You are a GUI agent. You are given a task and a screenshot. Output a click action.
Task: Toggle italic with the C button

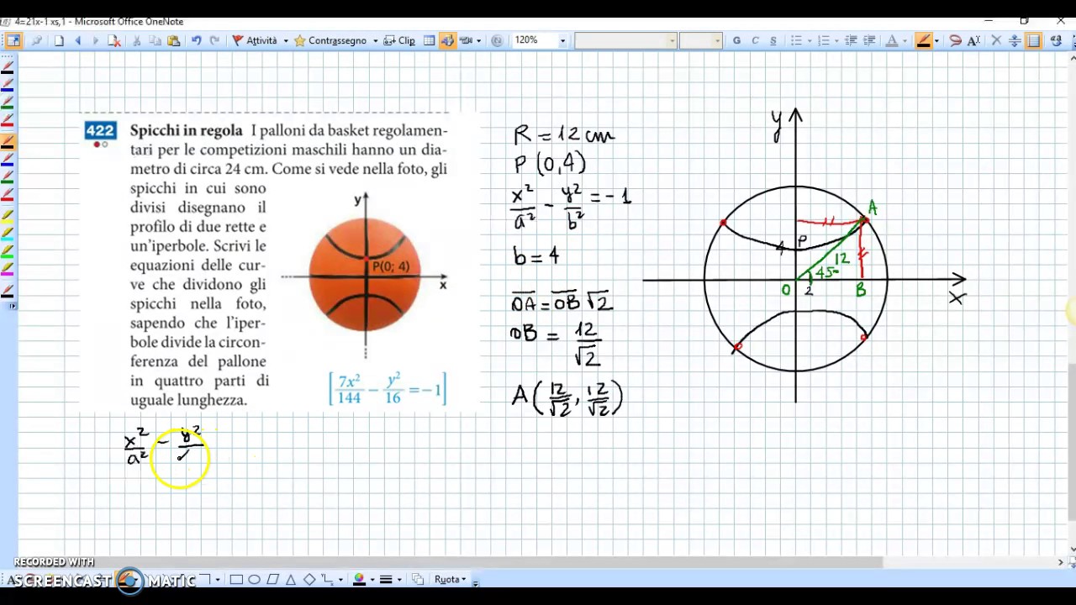tap(755, 40)
